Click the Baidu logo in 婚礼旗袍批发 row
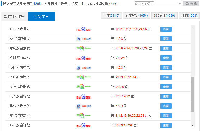 coord(83,29)
